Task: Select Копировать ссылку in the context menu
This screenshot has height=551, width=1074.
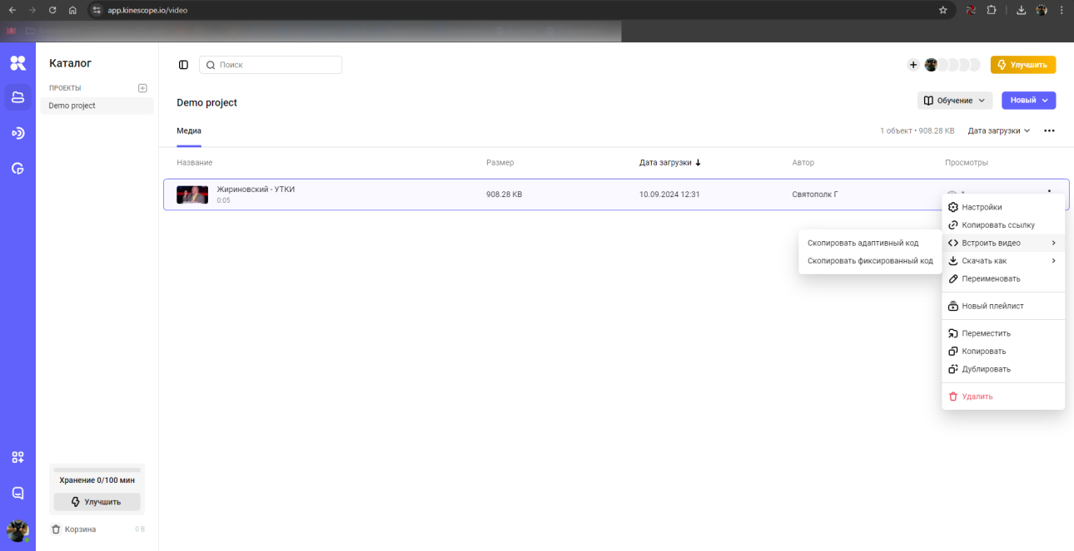Action: click(1003, 225)
